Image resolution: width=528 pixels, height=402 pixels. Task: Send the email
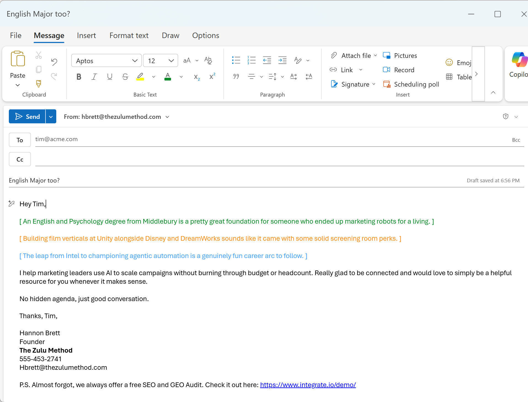(x=27, y=116)
